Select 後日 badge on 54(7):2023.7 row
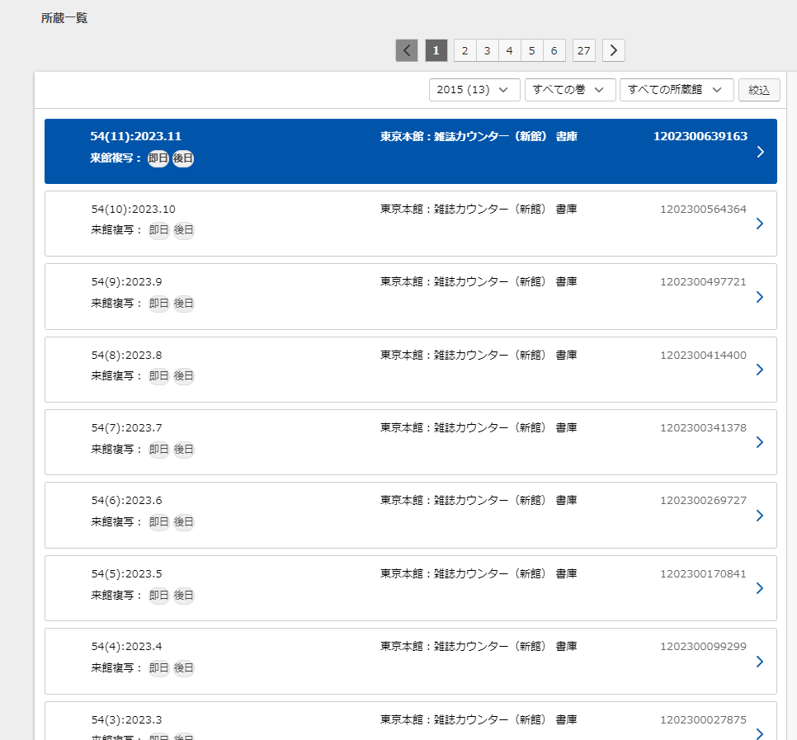 tap(183, 450)
